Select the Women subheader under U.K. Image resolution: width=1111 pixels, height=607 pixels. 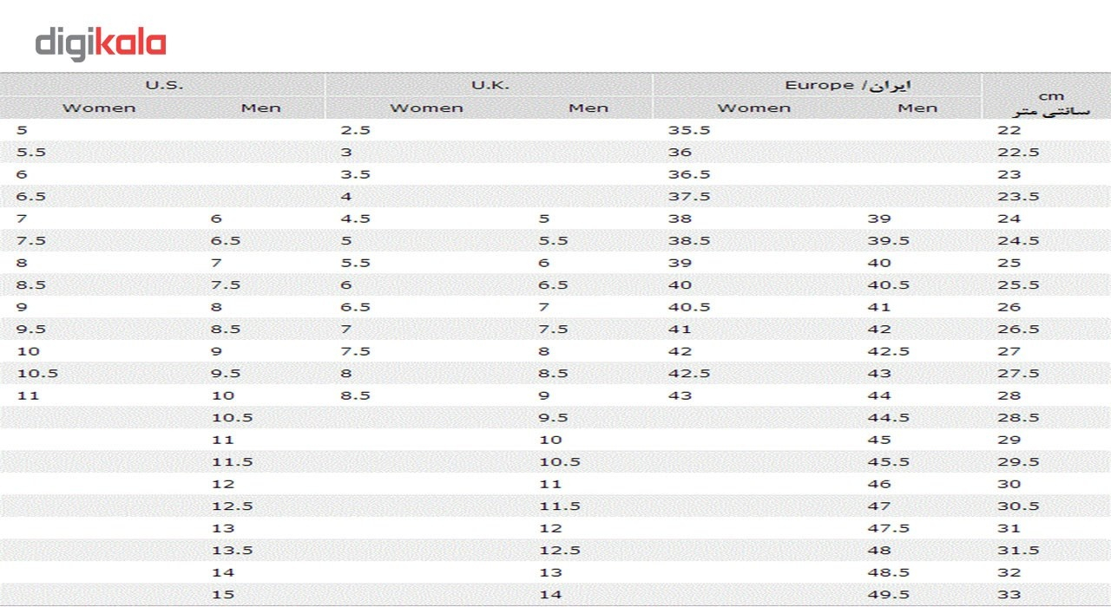[x=426, y=108]
